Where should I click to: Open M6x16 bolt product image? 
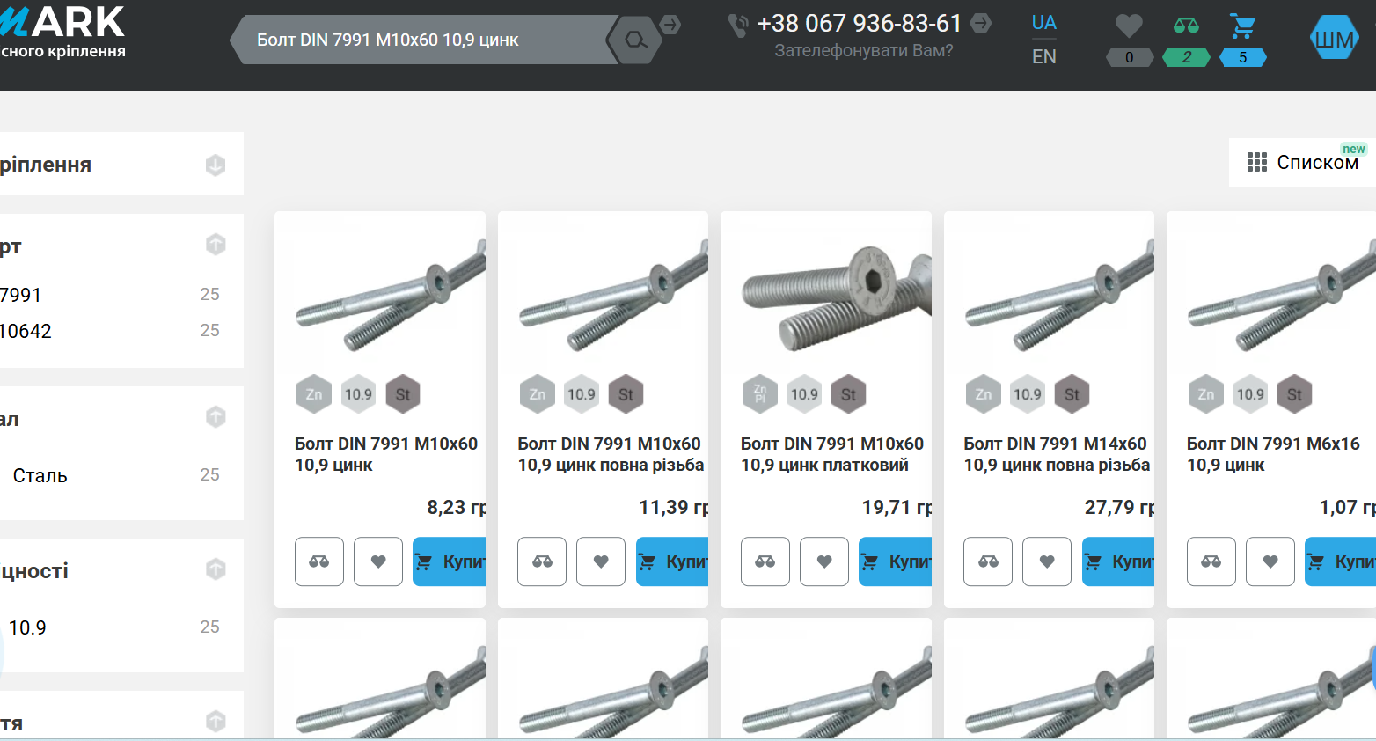click(1282, 295)
